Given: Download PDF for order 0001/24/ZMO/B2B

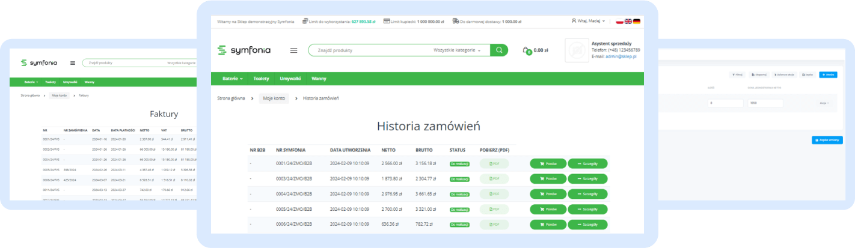Looking at the screenshot, I should [494, 163].
